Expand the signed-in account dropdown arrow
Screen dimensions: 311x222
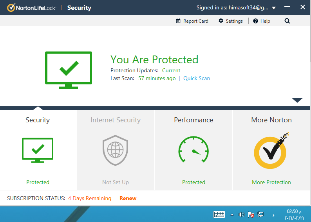click(274, 8)
